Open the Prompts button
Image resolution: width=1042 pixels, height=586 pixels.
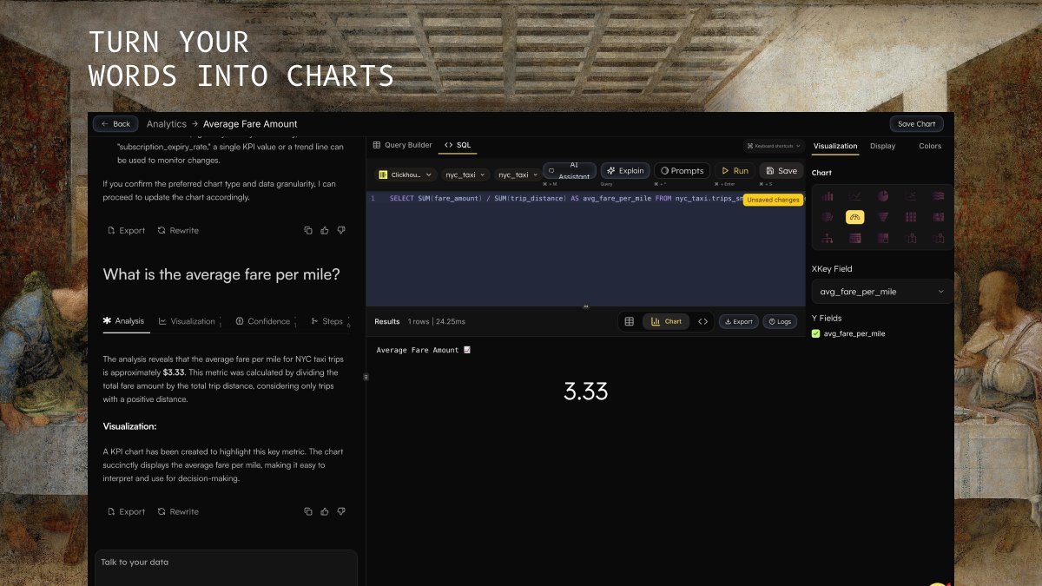pos(682,171)
